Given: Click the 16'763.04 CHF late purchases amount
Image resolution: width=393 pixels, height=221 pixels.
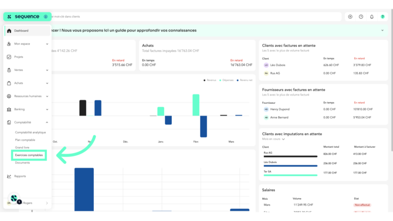Looking at the screenshot, I should coord(241,65).
